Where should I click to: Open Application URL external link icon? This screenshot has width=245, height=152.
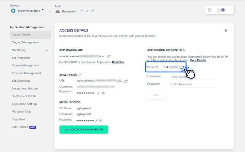tap(109, 57)
